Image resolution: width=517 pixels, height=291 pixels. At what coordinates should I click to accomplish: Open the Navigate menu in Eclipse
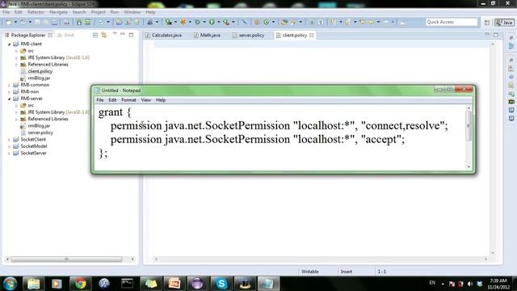(x=58, y=12)
